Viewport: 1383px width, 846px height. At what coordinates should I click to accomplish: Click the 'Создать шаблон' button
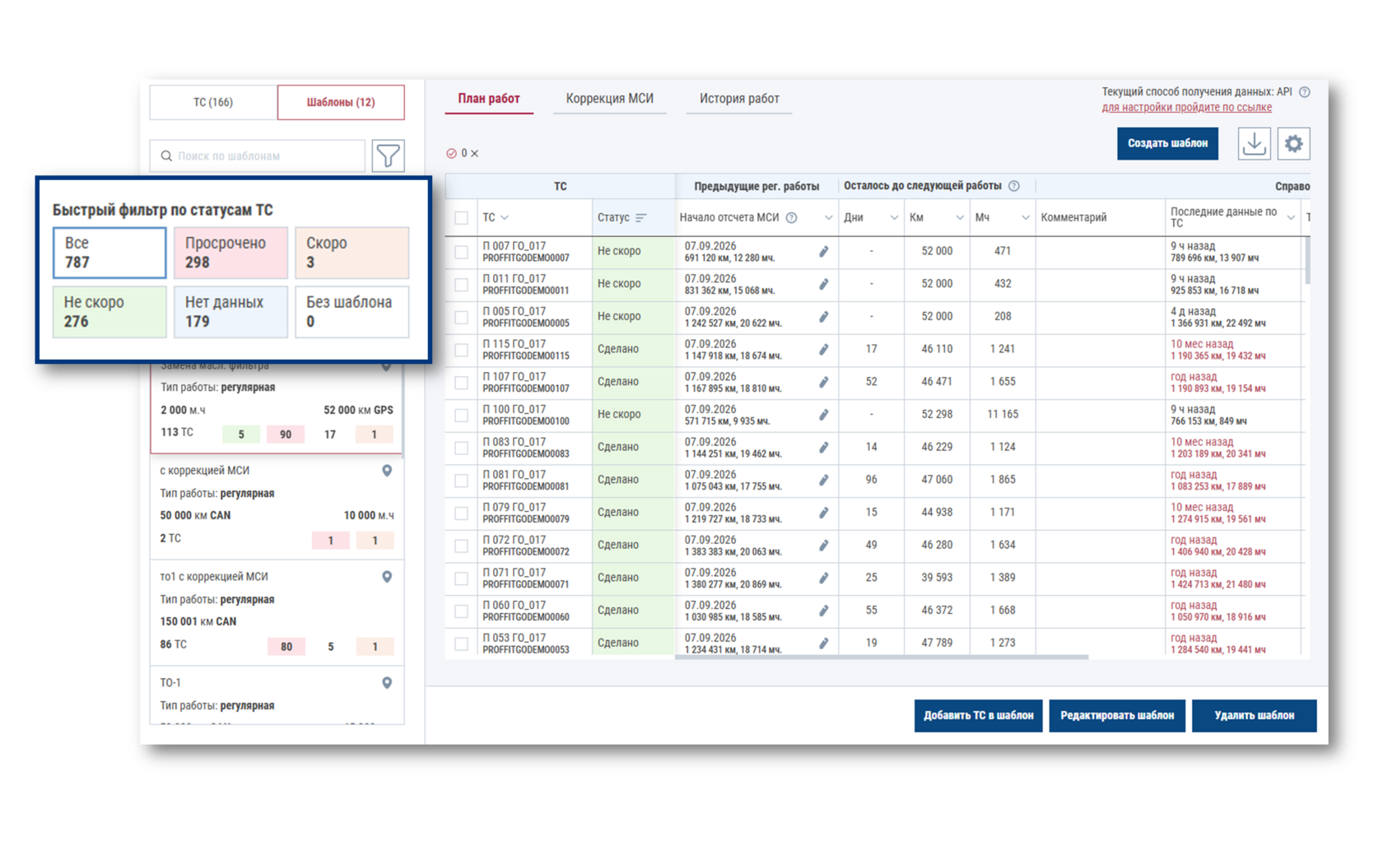pyautogui.click(x=1167, y=143)
